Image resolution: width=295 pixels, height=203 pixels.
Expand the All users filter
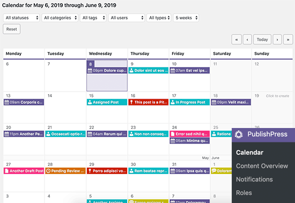click(127, 18)
